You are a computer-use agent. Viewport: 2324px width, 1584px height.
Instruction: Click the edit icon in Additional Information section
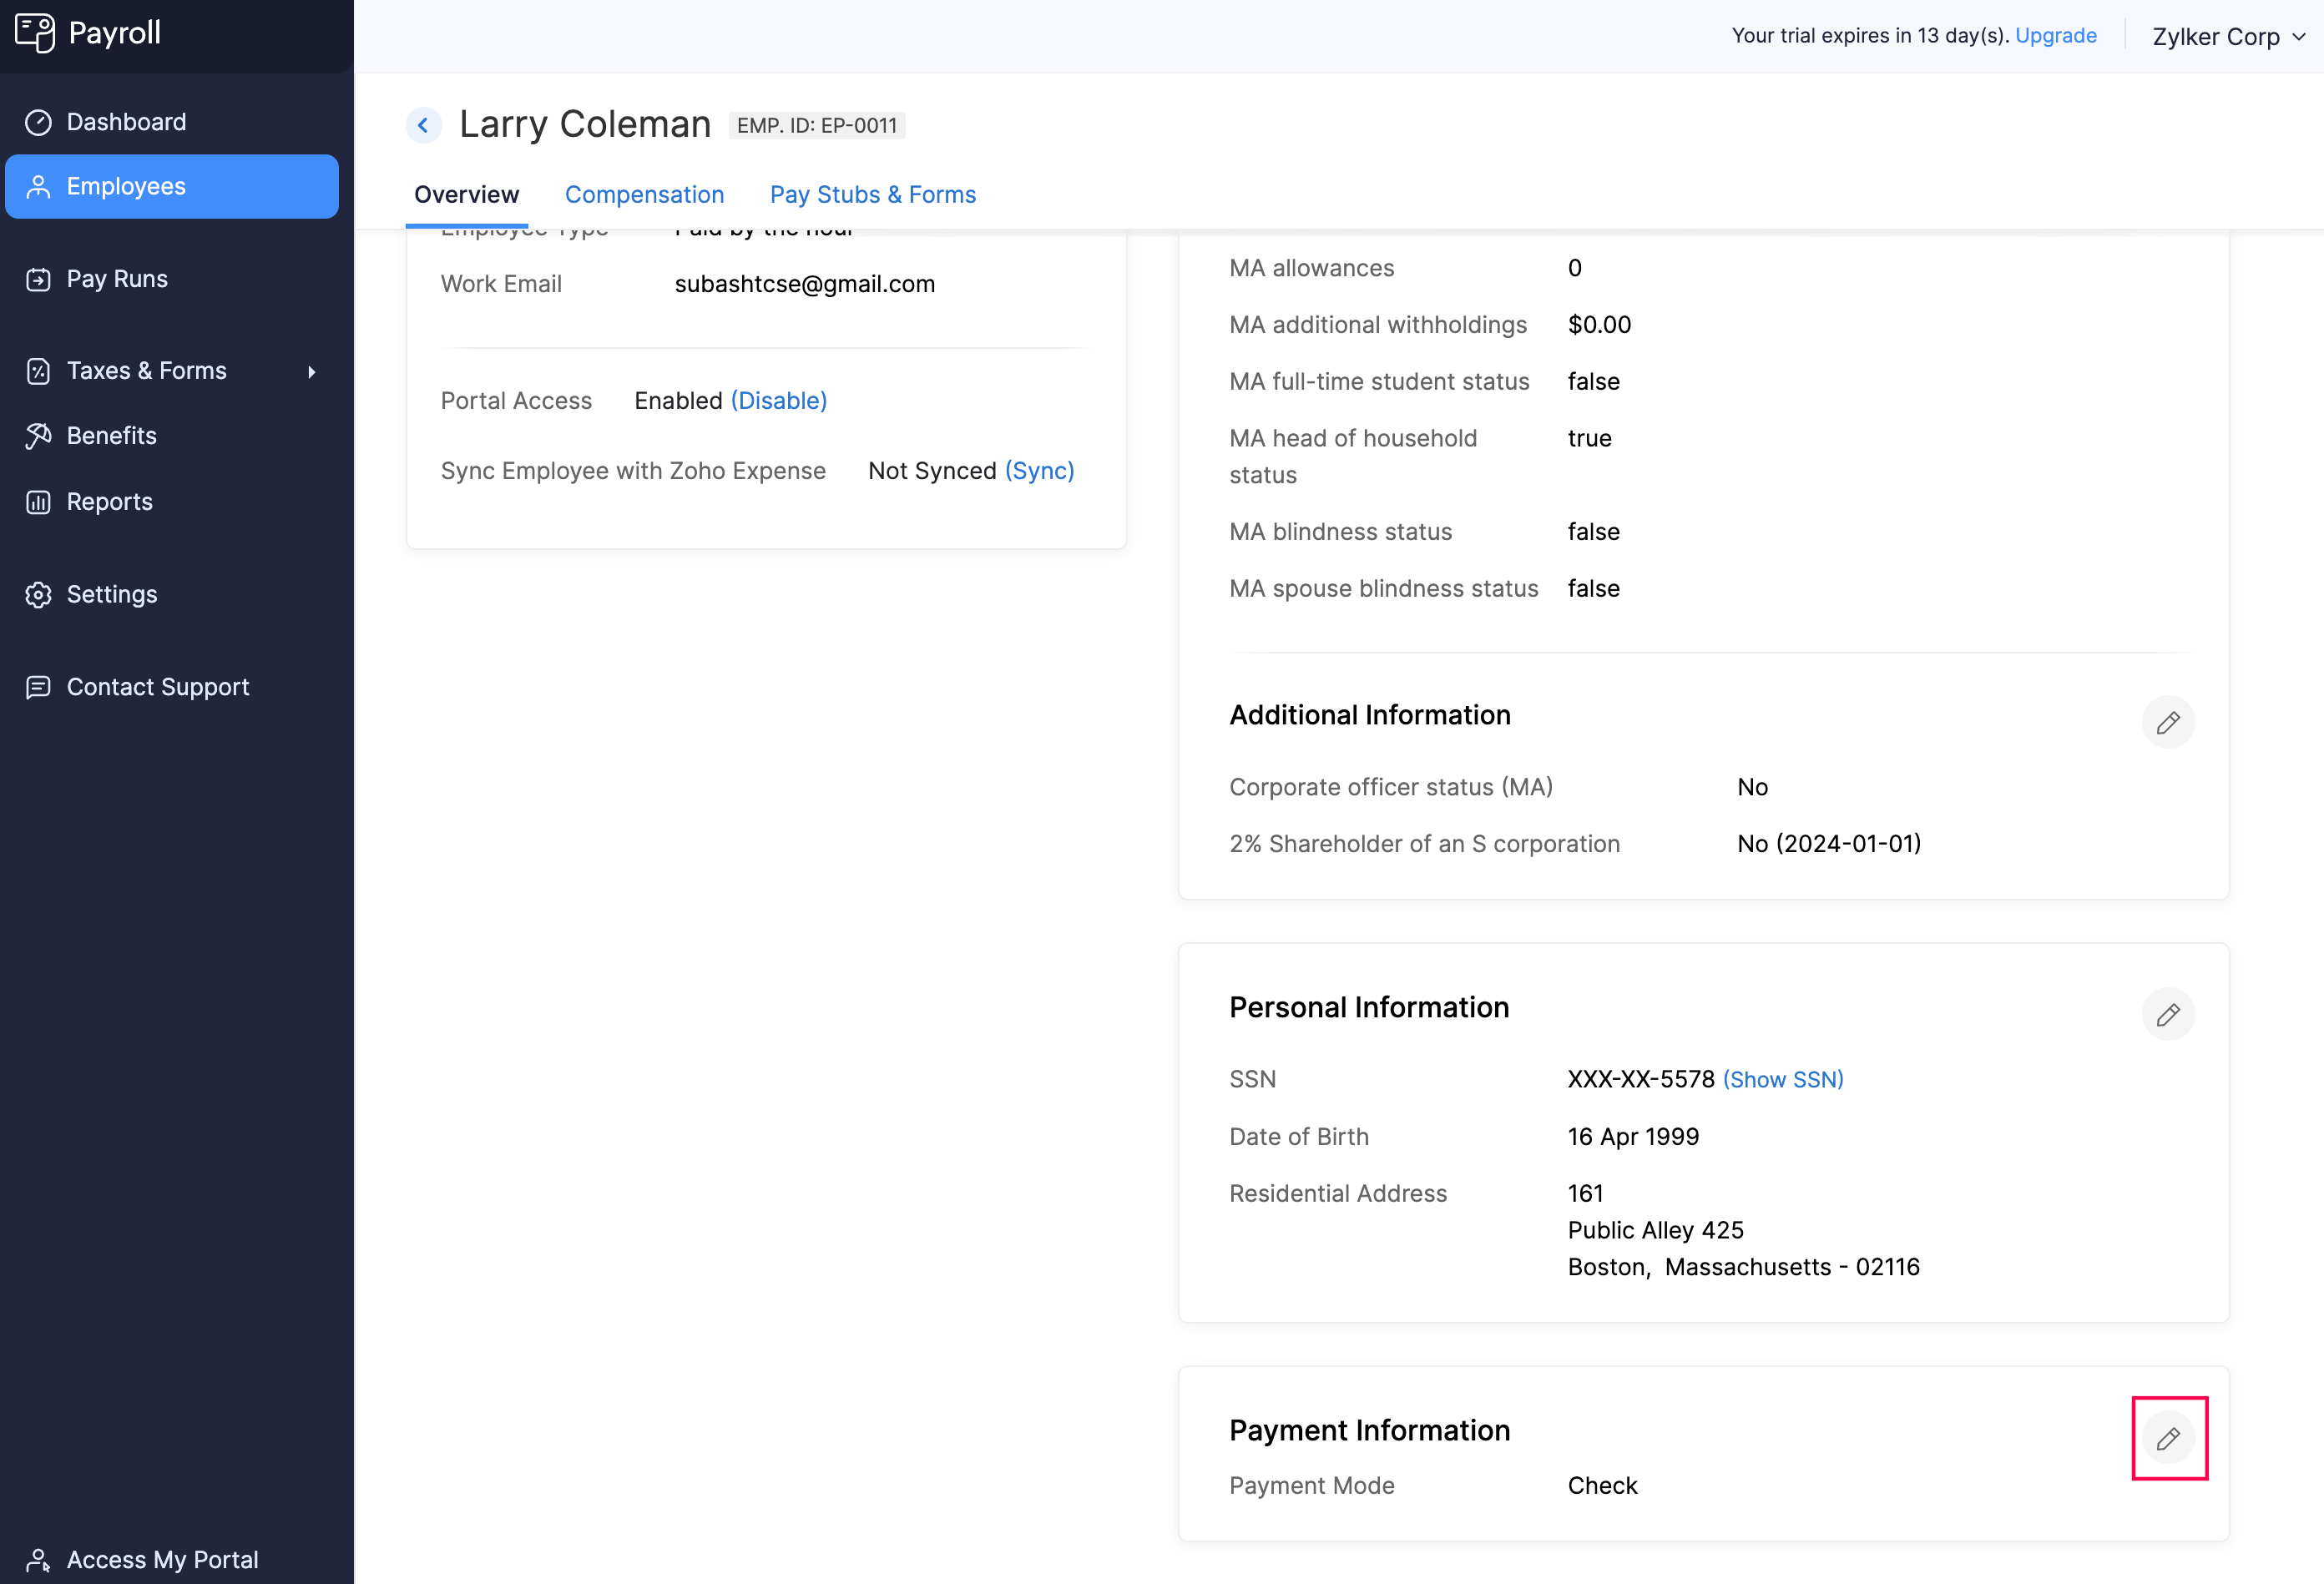[2167, 720]
